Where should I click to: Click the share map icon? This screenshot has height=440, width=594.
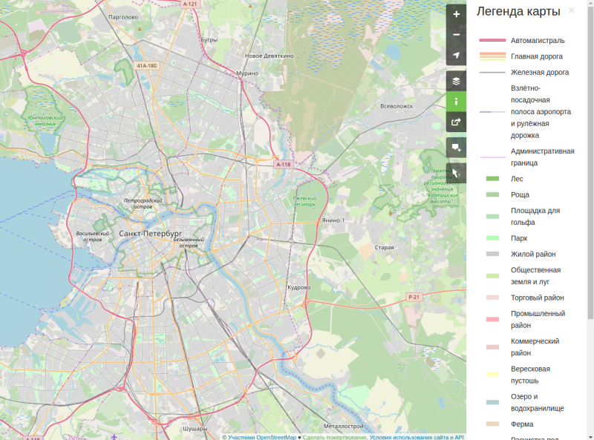(457, 122)
